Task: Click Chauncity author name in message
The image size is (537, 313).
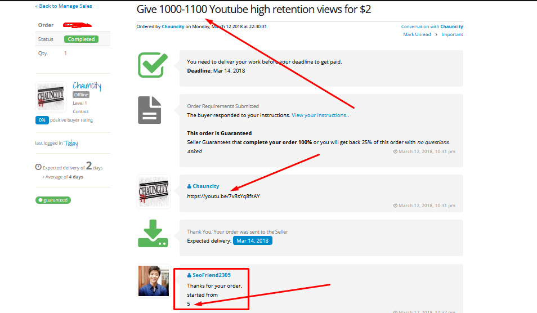Action: click(206, 186)
